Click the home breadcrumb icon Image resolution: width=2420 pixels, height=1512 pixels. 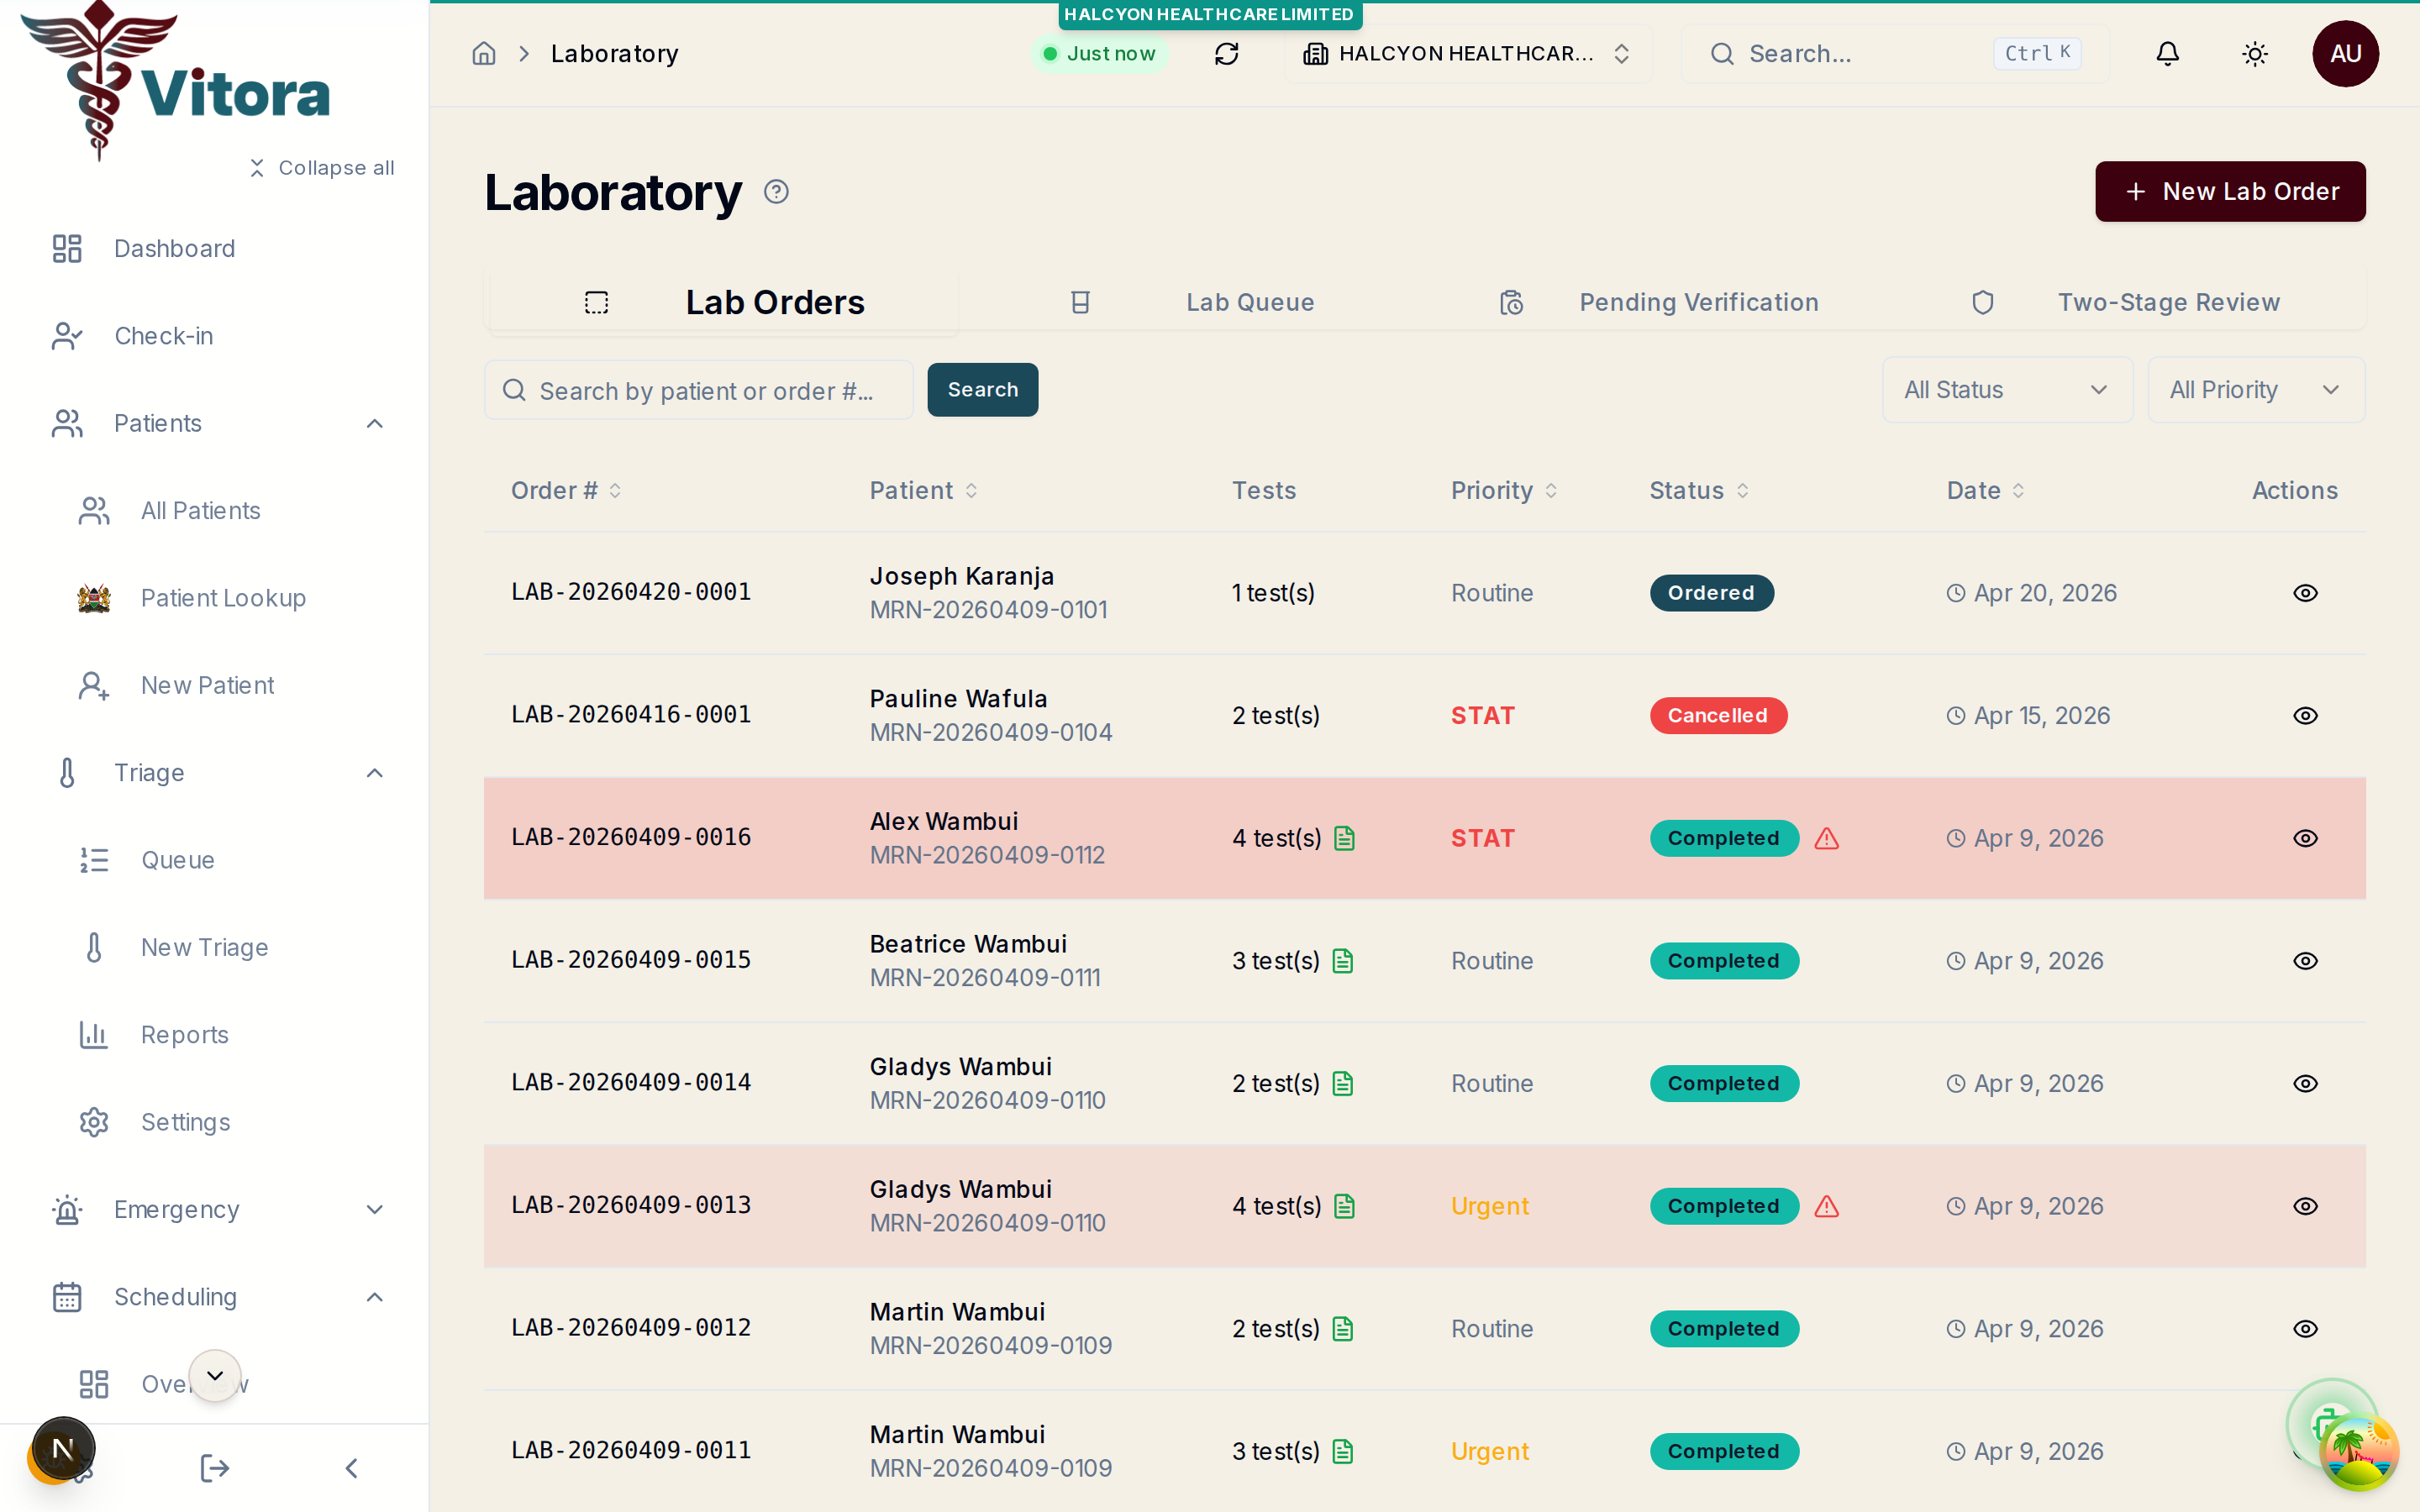tap(484, 54)
